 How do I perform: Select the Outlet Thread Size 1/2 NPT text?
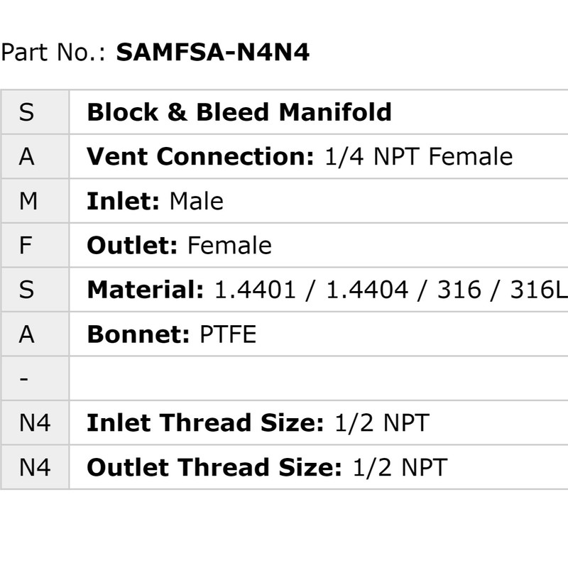tap(267, 467)
